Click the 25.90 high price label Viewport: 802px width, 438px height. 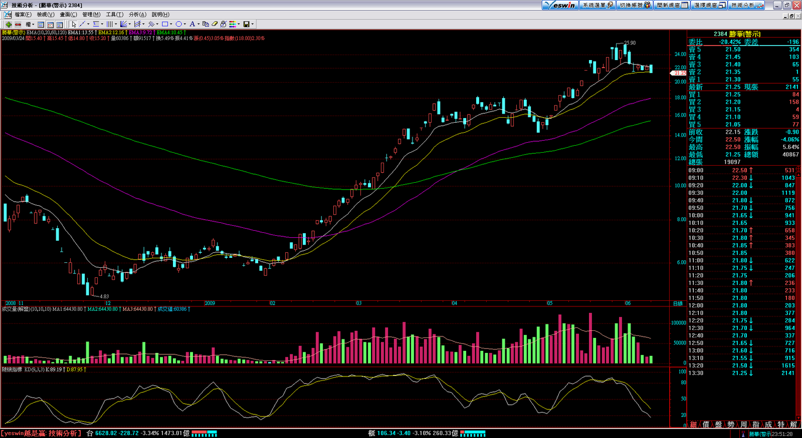[630, 43]
